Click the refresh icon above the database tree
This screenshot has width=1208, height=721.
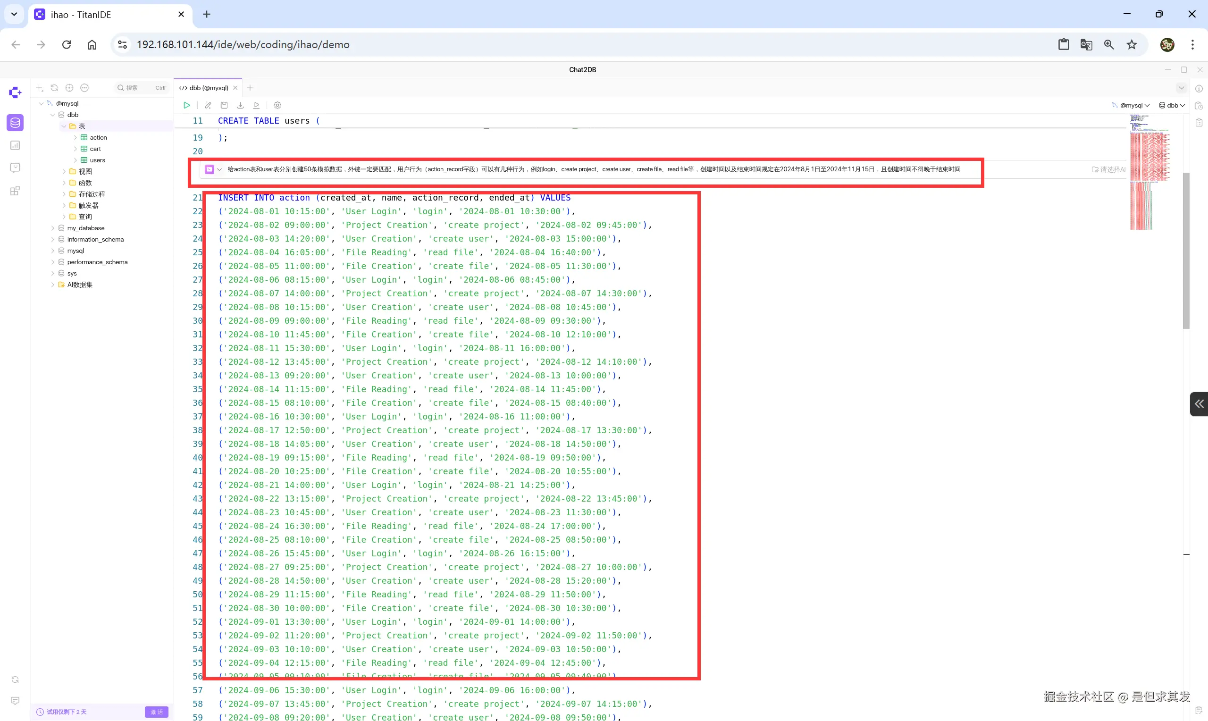(x=54, y=88)
